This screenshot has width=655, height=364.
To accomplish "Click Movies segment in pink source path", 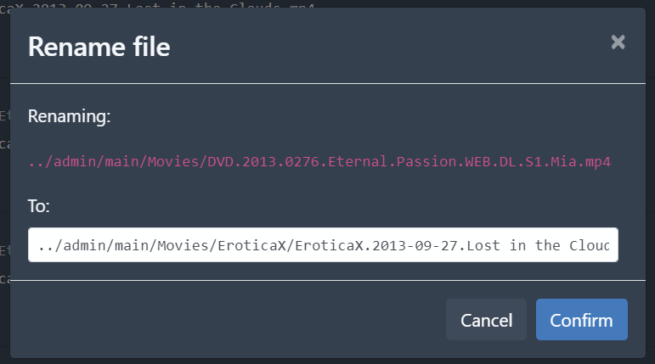I will pyautogui.click(x=176, y=161).
